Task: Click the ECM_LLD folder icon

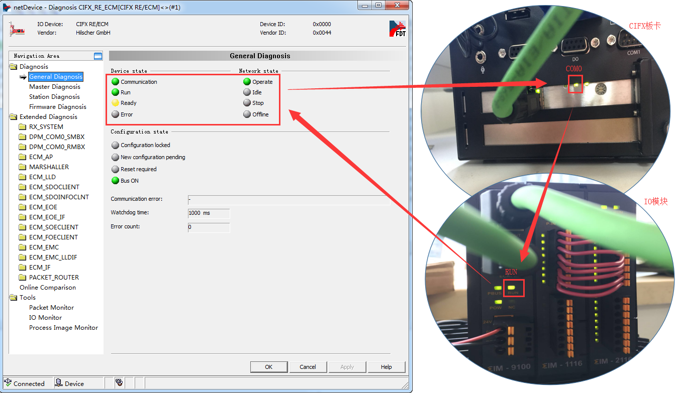Action: click(x=22, y=177)
